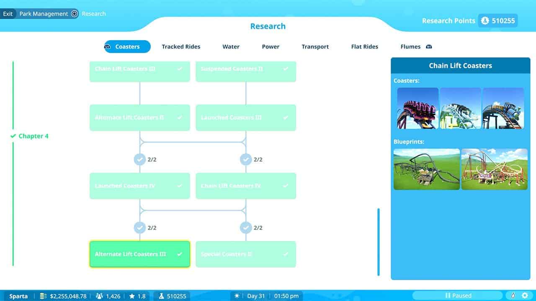Screen dimensions: 536x301
Task: Click the sun weather icon
Action: coord(237,296)
